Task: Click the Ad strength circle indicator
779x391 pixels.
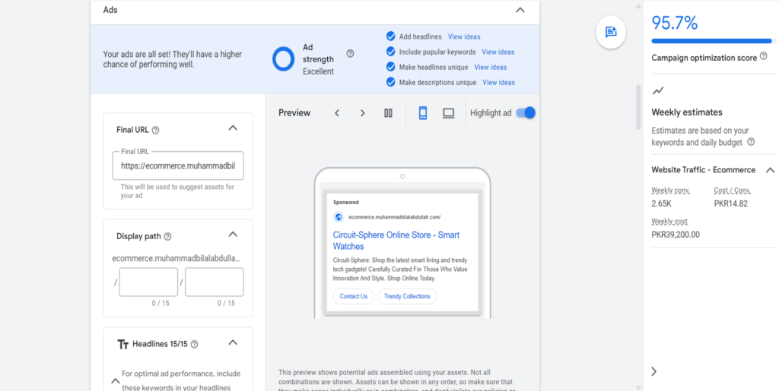Action: coord(284,59)
